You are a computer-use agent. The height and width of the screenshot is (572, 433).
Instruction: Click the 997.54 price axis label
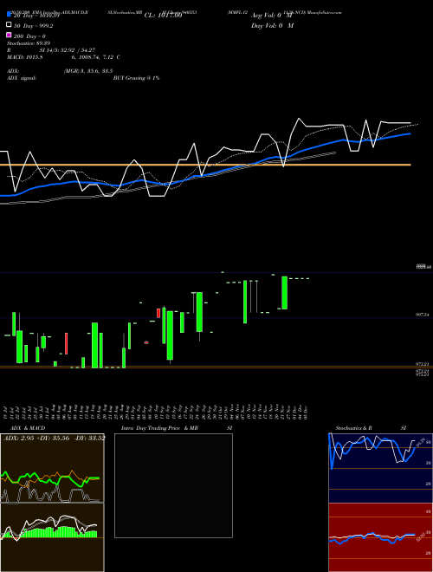(x=423, y=315)
